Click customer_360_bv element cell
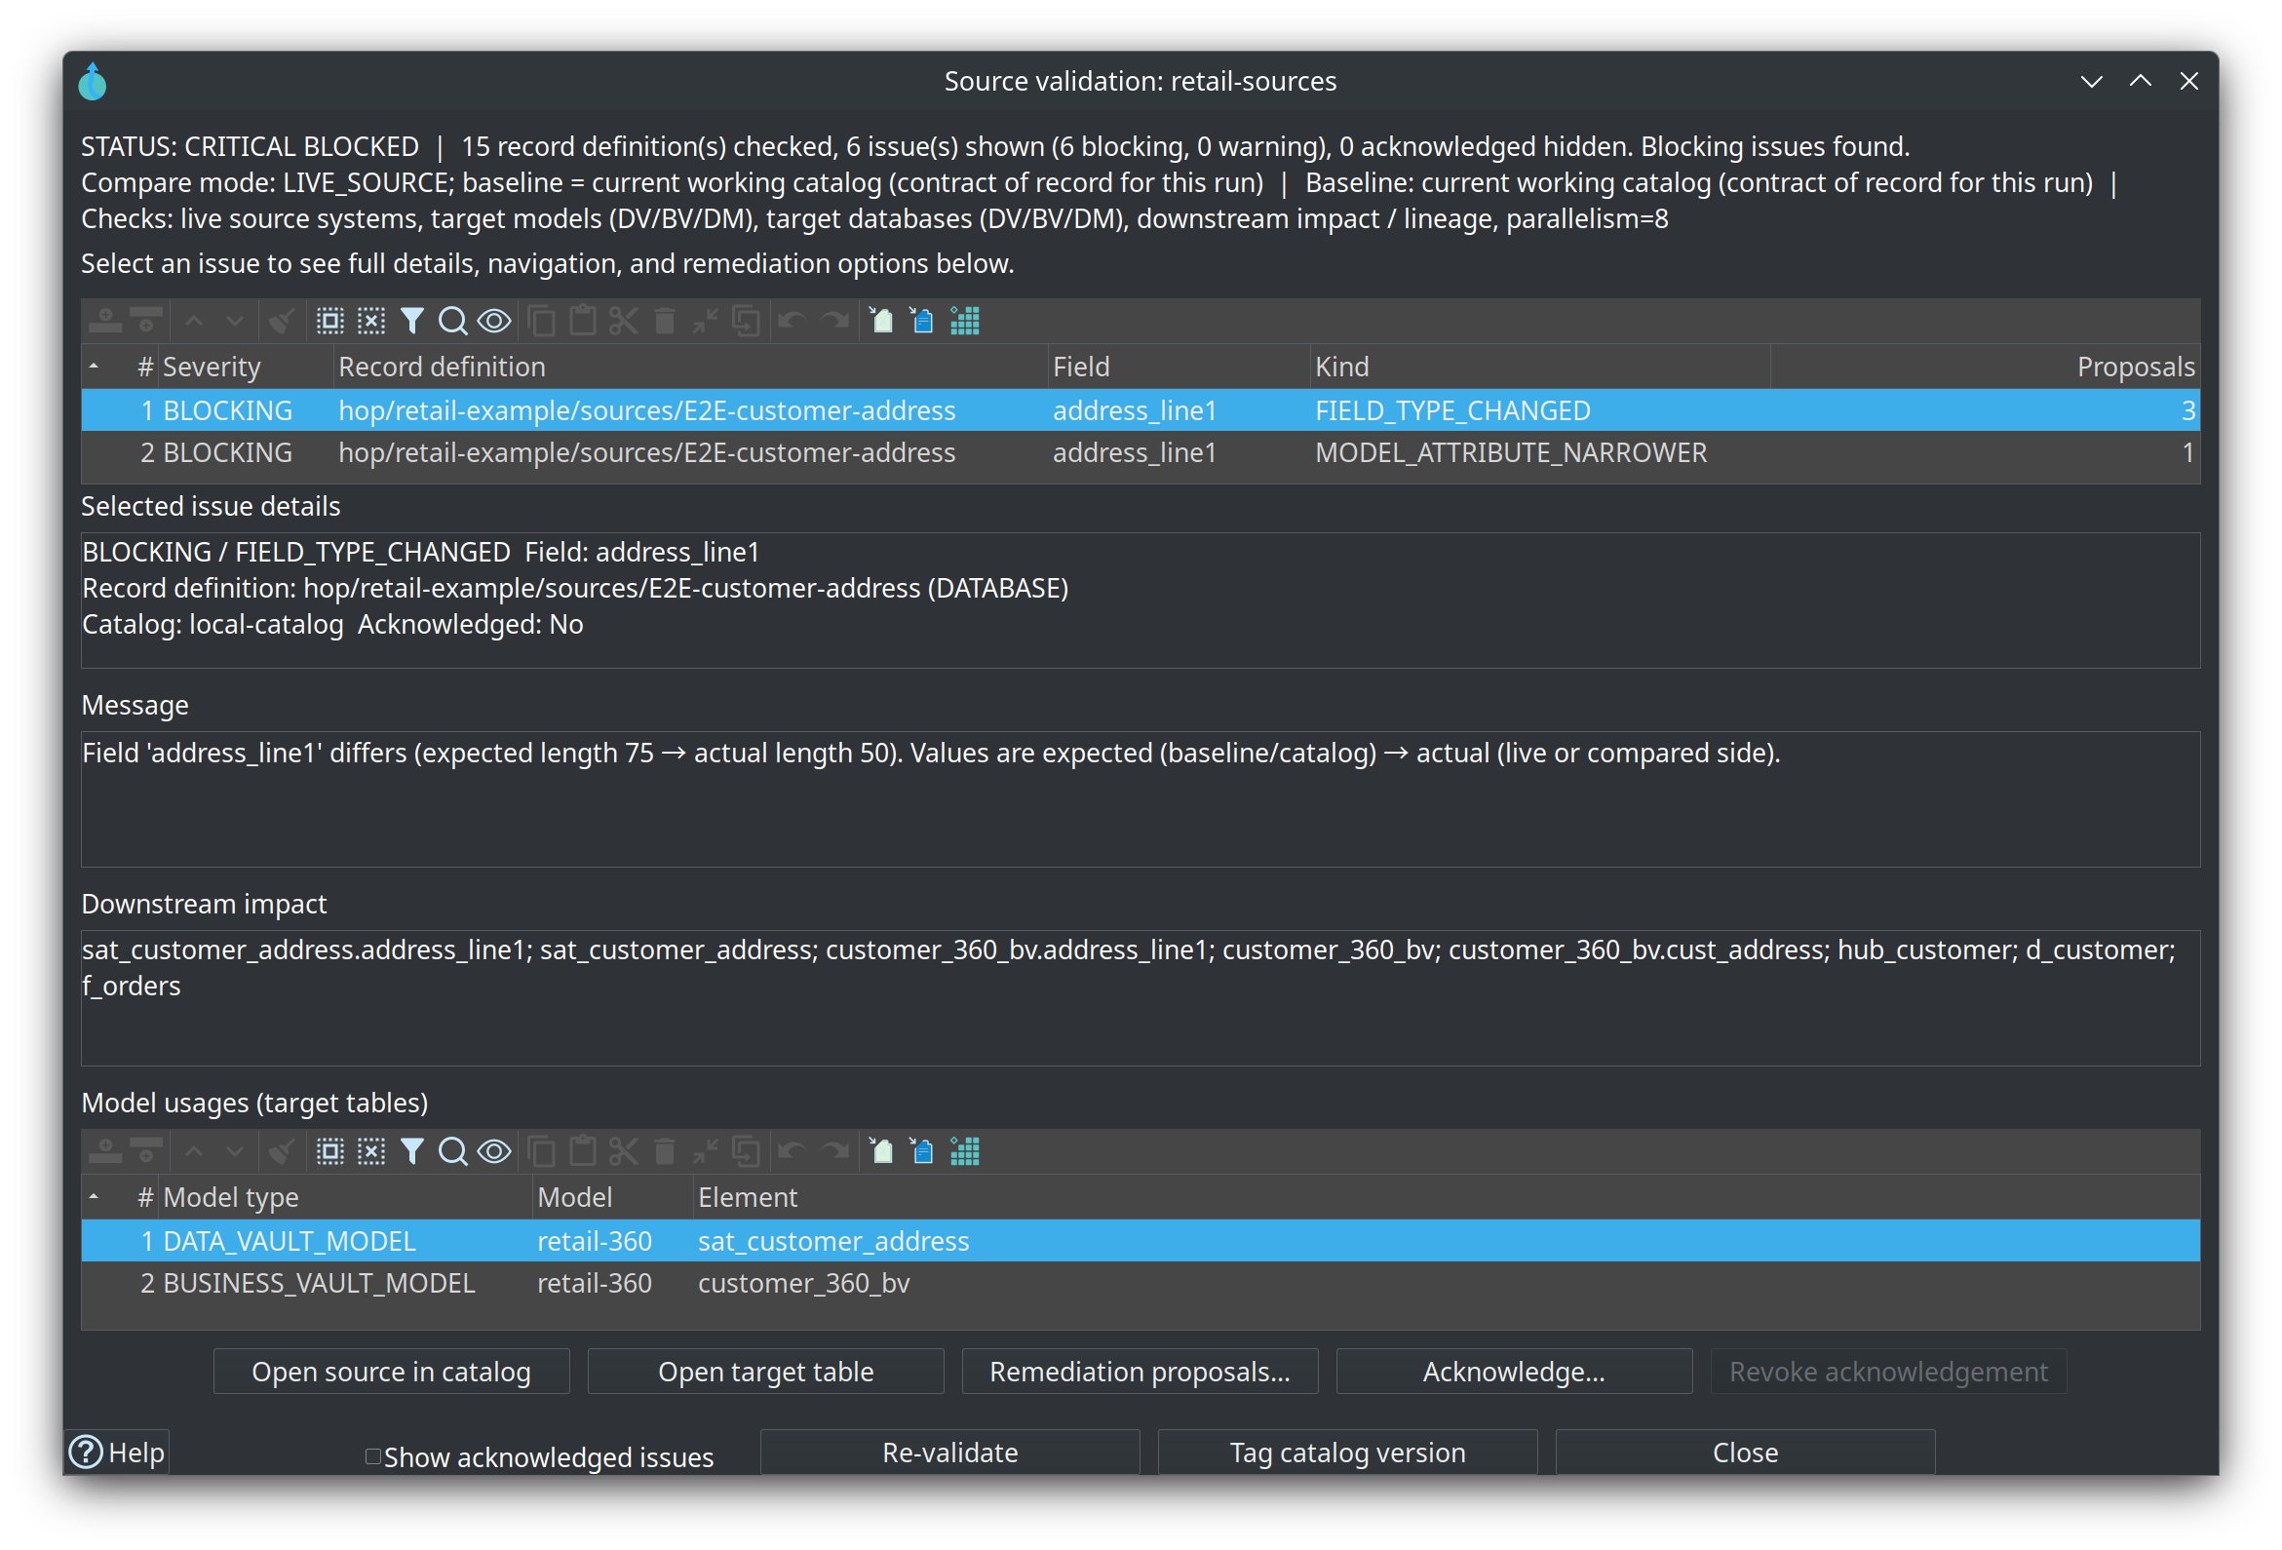 pos(804,1283)
